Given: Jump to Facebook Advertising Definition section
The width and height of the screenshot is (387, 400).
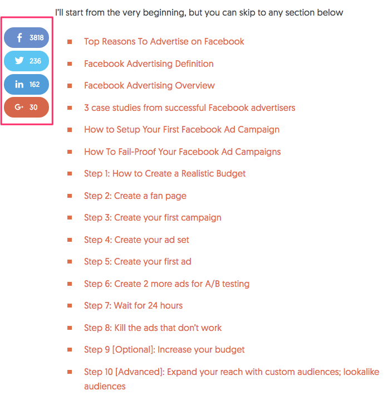Looking at the screenshot, I should (149, 64).
